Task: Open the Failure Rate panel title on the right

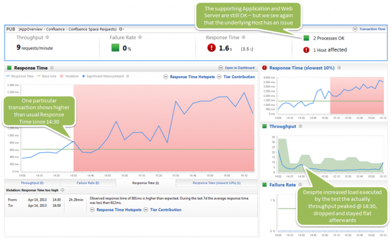Action: point(283,185)
